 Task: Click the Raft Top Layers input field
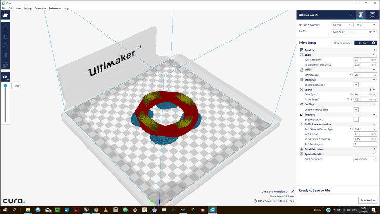tap(365, 144)
